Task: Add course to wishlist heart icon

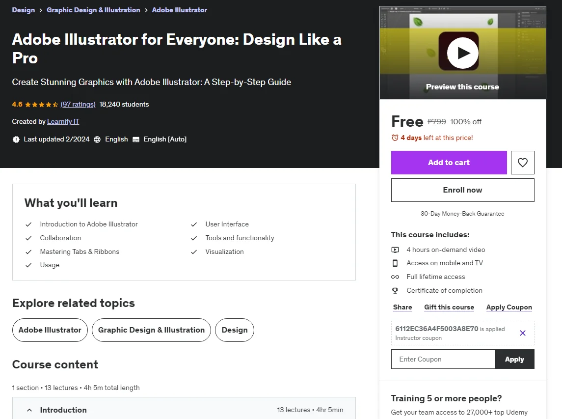Action: pos(522,163)
